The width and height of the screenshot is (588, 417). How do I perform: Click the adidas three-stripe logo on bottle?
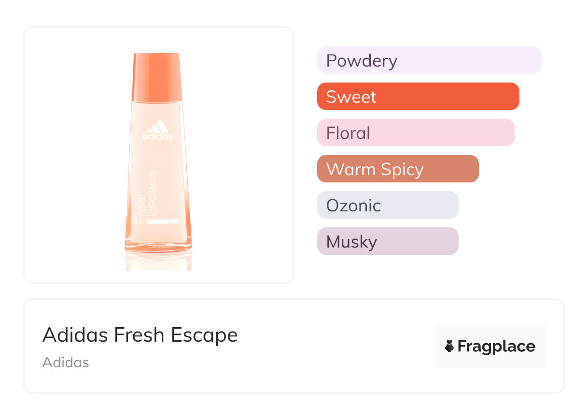pyautogui.click(x=157, y=126)
